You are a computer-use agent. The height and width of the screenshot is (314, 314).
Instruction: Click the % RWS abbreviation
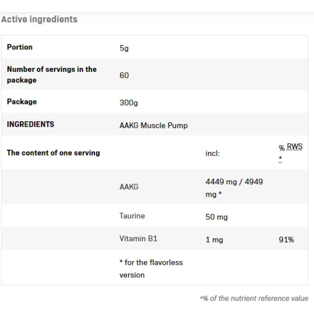click(290, 148)
